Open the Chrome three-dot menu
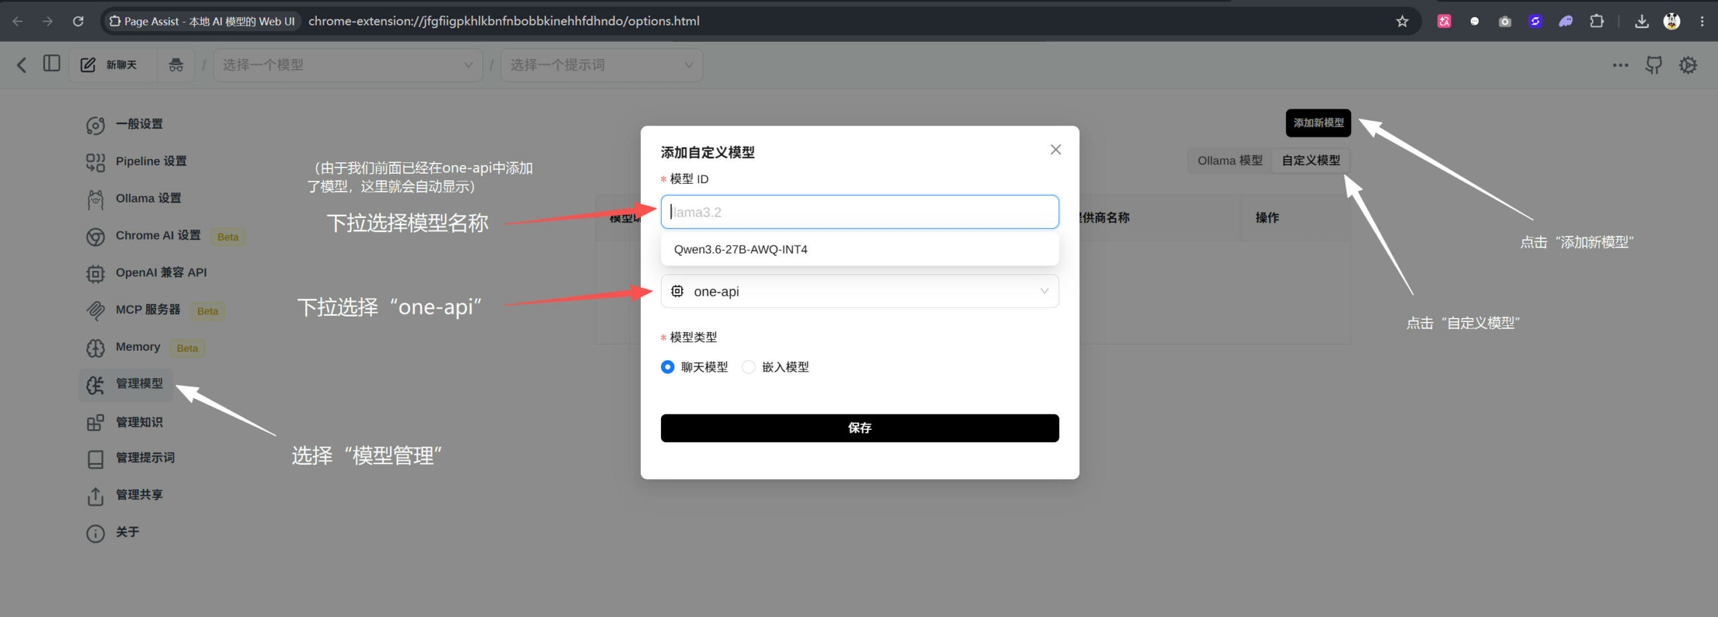 1702,21
